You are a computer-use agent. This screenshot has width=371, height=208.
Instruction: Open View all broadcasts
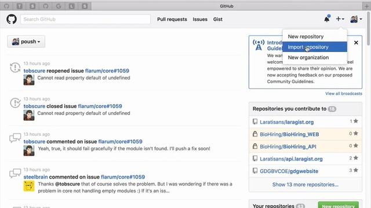344,94
